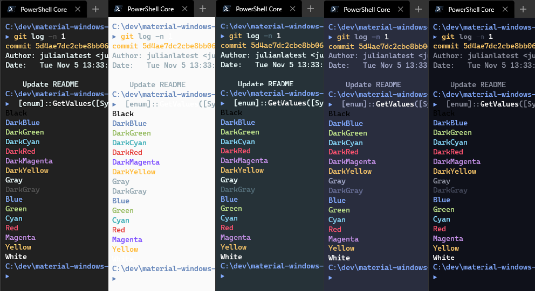Screen dimensions: 535x291
Task: Click 'DarkMagenta' entry in rightmost terminal
Action: pyautogui.click(x=457, y=162)
